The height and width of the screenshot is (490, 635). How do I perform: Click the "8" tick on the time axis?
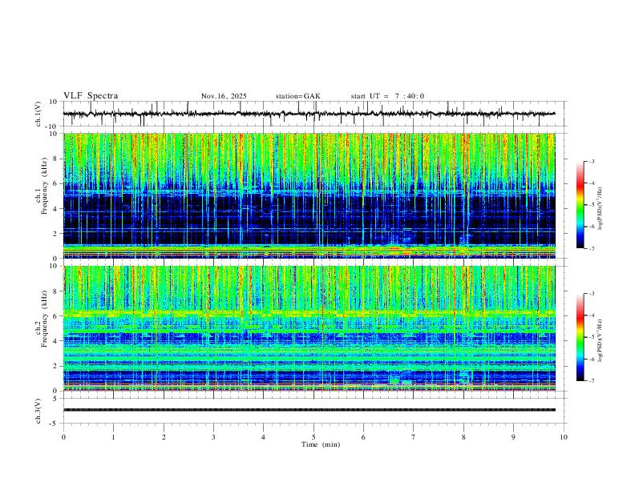click(463, 437)
